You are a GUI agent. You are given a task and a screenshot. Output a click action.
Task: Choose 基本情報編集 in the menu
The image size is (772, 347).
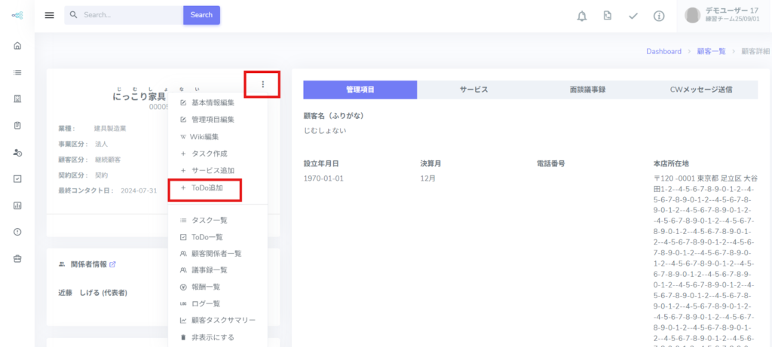pos(213,102)
